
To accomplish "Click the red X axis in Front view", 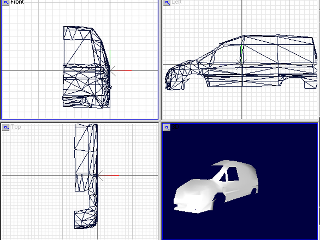I will pyautogui.click(x=121, y=71).
